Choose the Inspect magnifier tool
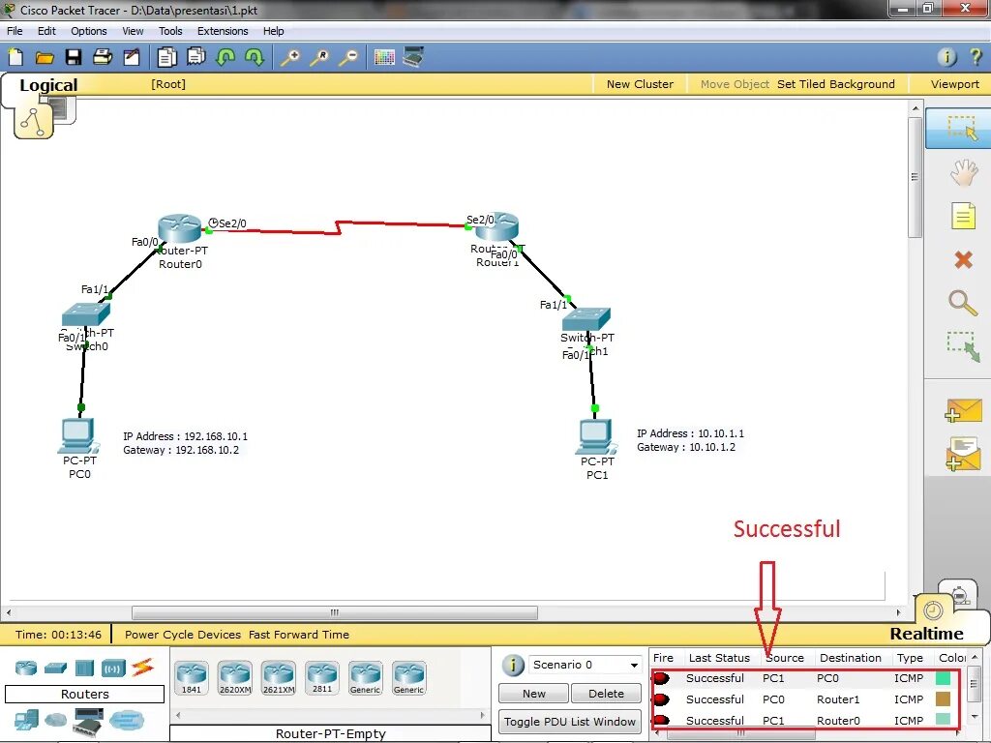Screen dimensions: 991x743 pyautogui.click(x=963, y=303)
